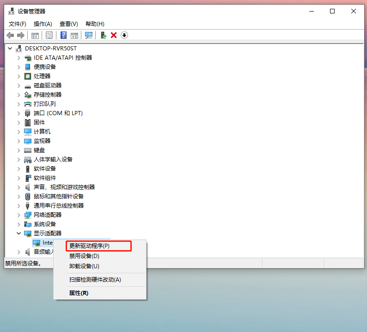The image size is (367, 332).
Task: Open the 操作(A) menu
Action: [x=43, y=24]
